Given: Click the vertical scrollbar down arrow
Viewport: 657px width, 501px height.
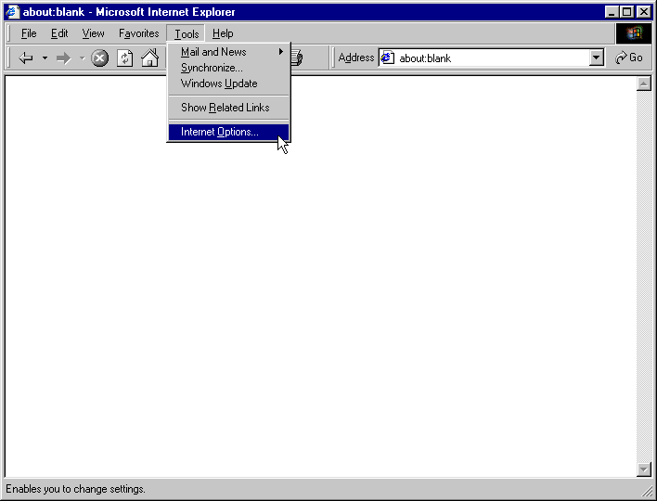Looking at the screenshot, I should [643, 469].
